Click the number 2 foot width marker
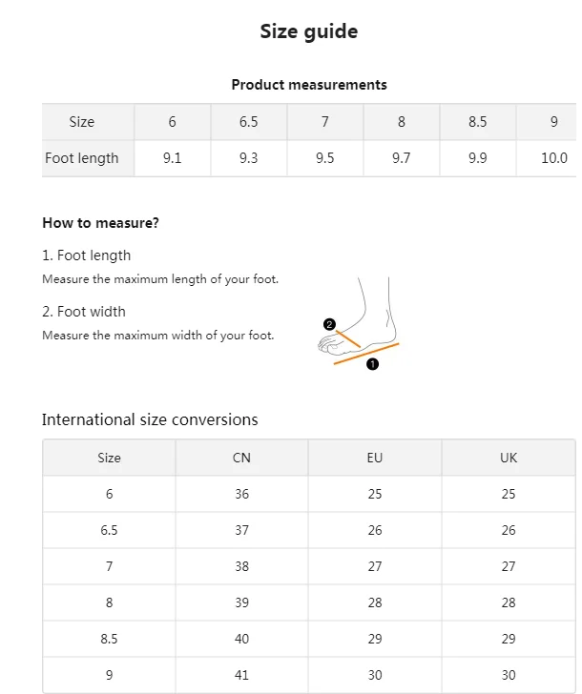 coord(329,324)
